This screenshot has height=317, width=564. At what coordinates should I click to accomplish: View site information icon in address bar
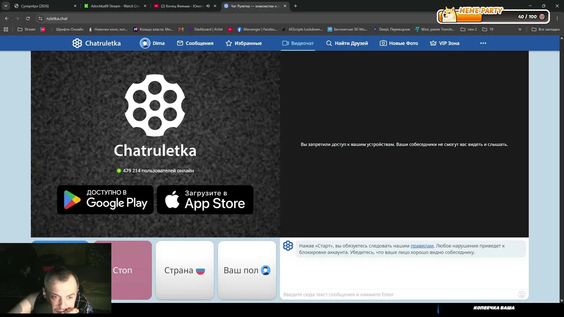point(41,18)
